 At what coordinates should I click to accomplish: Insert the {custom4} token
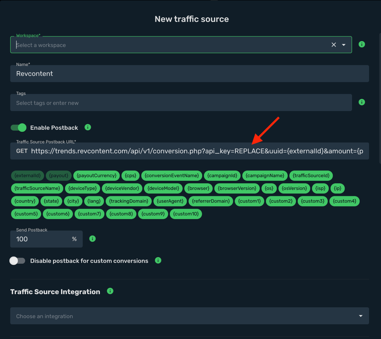(x=344, y=201)
